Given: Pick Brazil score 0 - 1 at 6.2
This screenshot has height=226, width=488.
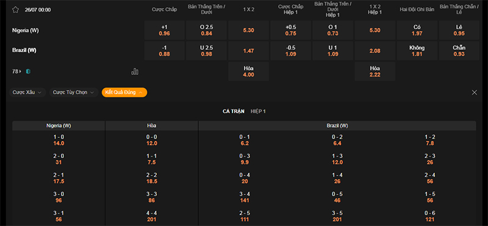Looking at the screenshot, I should pyautogui.click(x=245, y=140).
